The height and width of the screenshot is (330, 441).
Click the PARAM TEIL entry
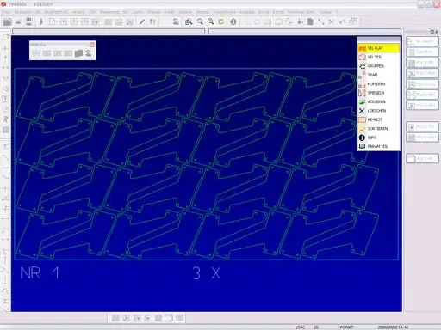click(378, 146)
